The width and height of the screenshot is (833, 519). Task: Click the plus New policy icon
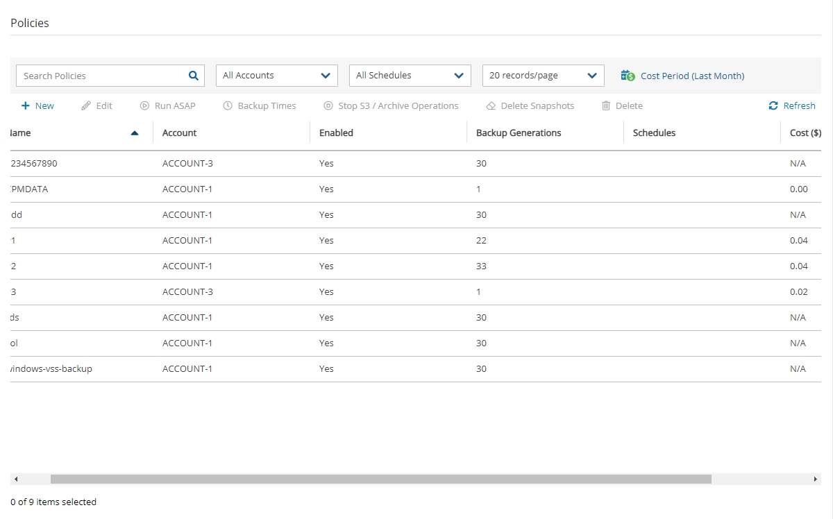tap(26, 106)
